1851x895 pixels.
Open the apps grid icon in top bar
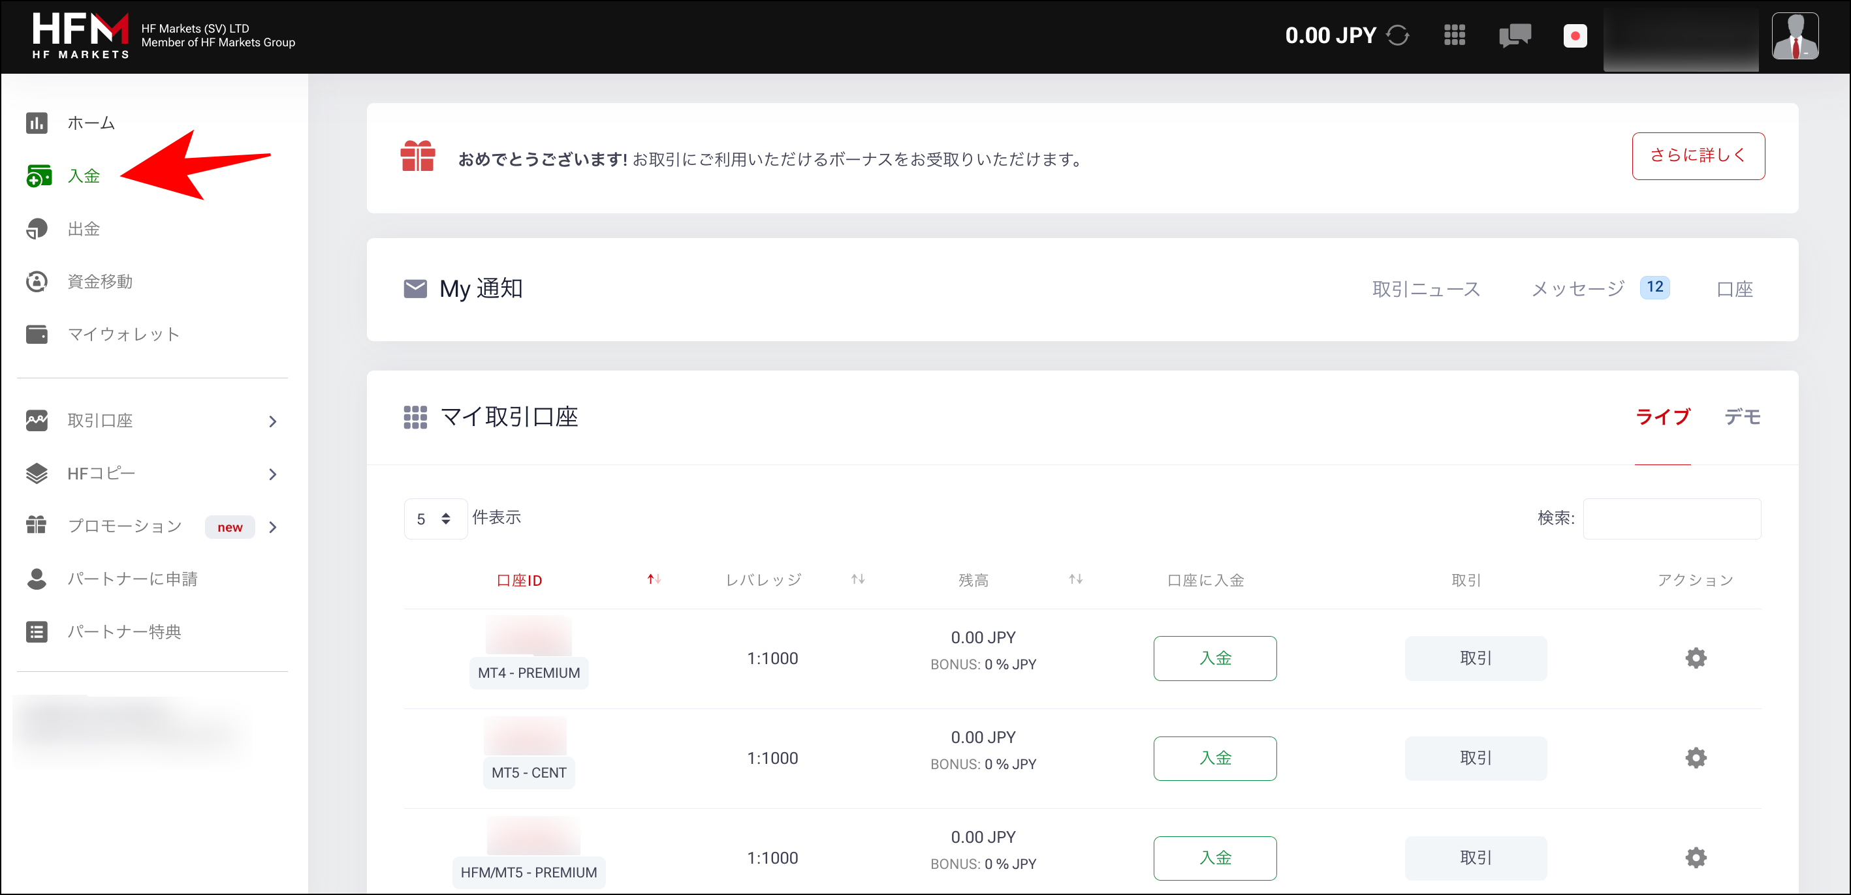(1455, 35)
